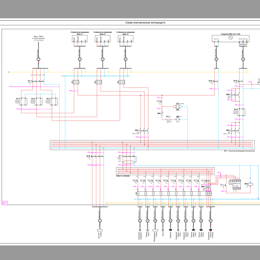Select cable marker circle number 7
260x260 pixels.
[100, 221]
